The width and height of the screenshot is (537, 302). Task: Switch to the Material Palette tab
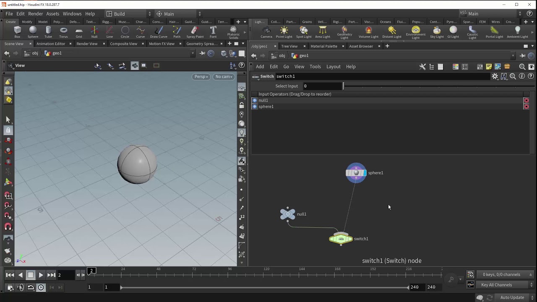(x=323, y=46)
